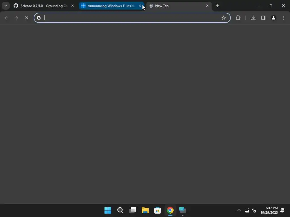The image size is (290, 217).
Task: Stop loading the page
Action: click(x=26, y=18)
